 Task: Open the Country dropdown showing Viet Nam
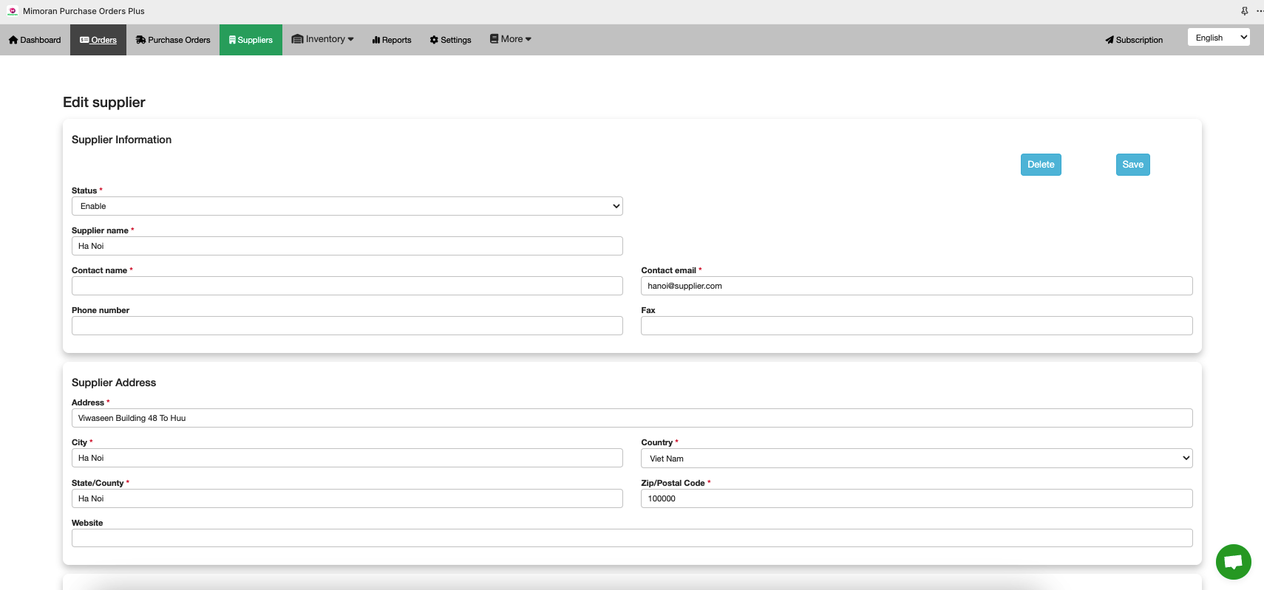coord(917,459)
